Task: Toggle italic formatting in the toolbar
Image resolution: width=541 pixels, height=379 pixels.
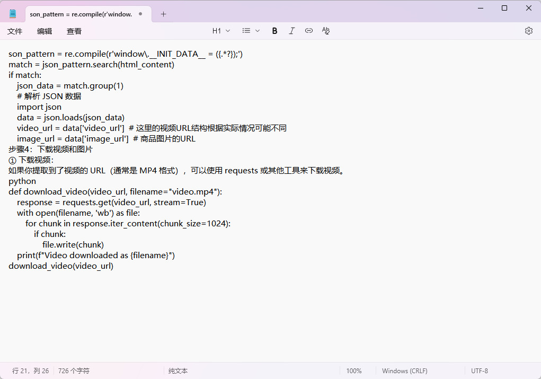Action: pos(291,31)
